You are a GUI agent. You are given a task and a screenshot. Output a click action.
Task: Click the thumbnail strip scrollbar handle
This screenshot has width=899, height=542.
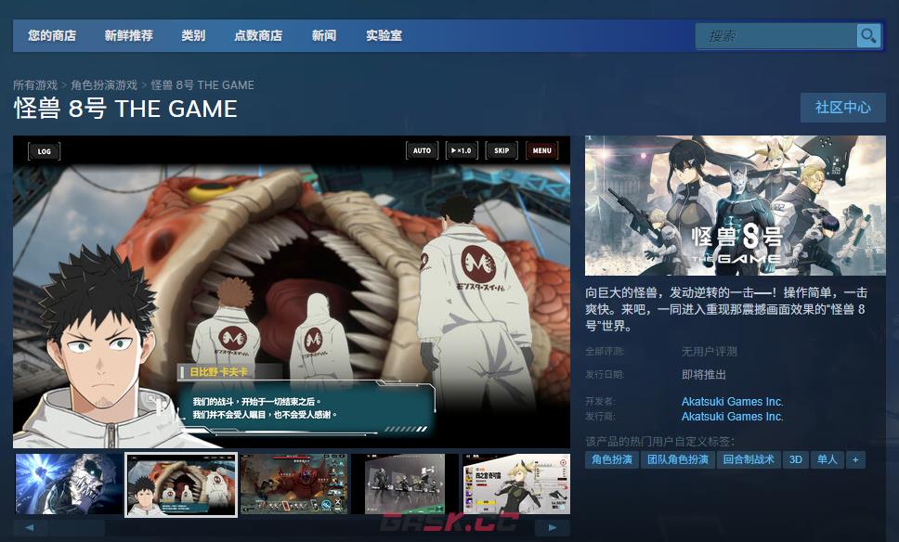[x=76, y=528]
